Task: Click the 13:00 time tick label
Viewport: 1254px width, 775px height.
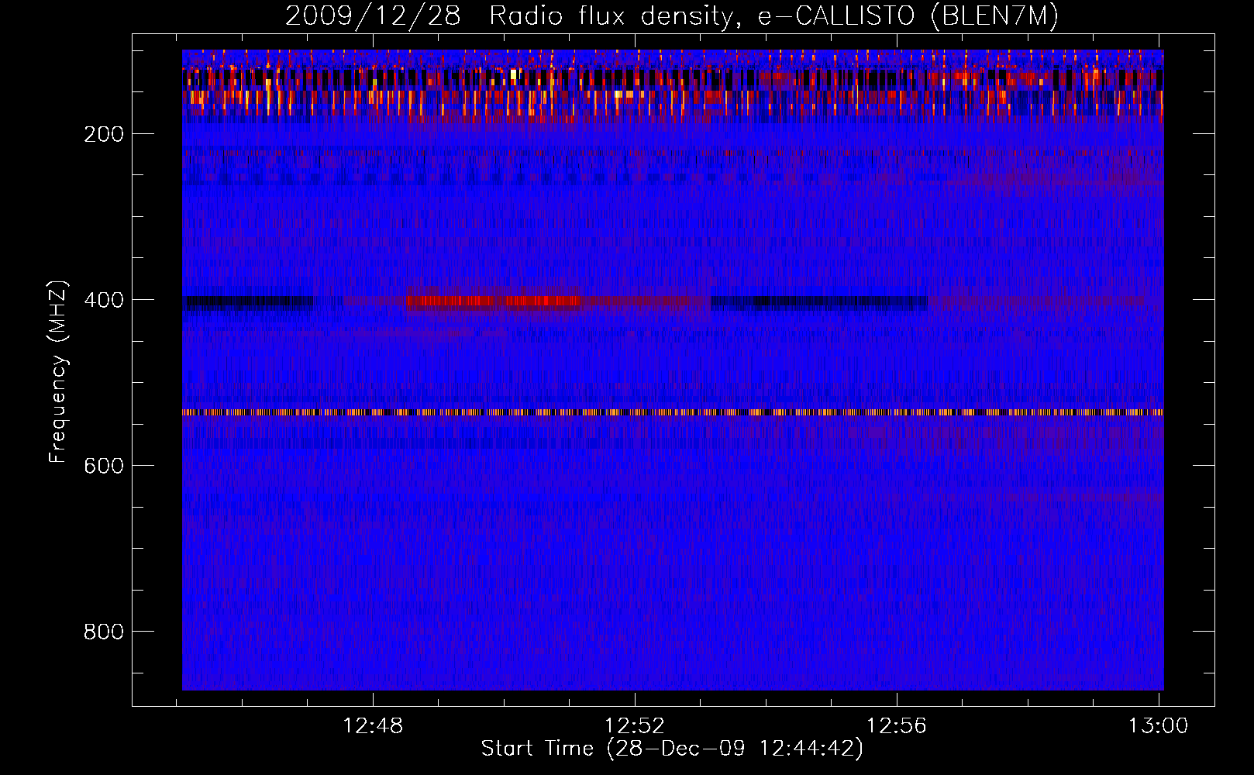Action: 1159,726
